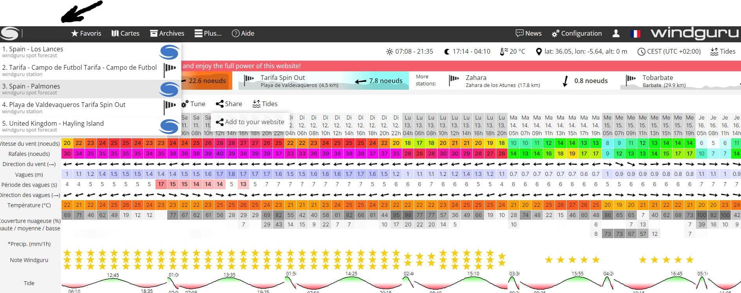The height and width of the screenshot is (293, 741).
Task: Click the tide high point labeled 16:45
Action: tap(676, 274)
